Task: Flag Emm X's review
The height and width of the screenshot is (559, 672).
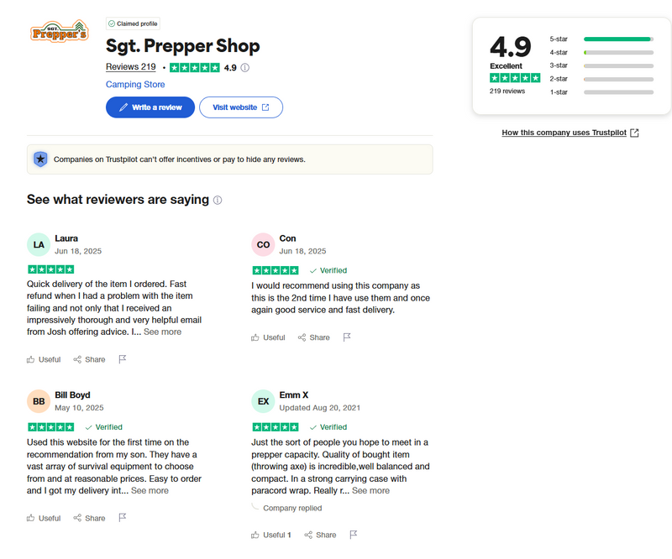Action: click(353, 535)
